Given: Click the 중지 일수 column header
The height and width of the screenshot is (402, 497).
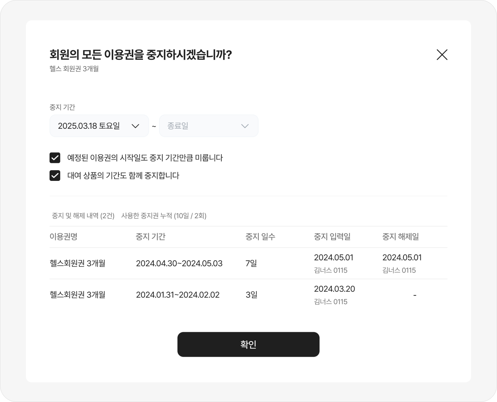Looking at the screenshot, I should click(x=260, y=237).
